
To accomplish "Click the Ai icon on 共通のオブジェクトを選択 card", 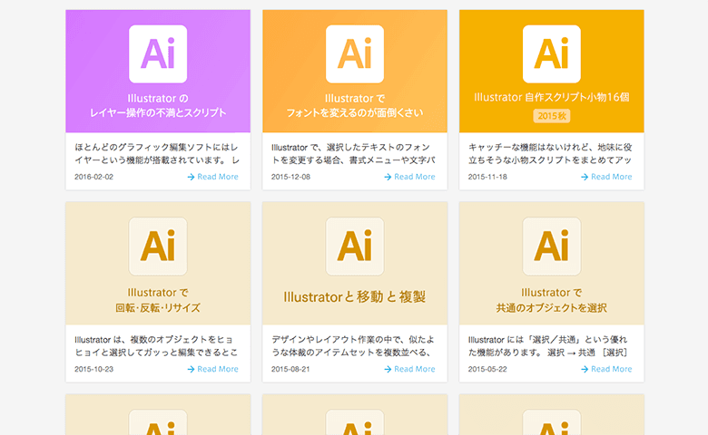I will click(552, 246).
